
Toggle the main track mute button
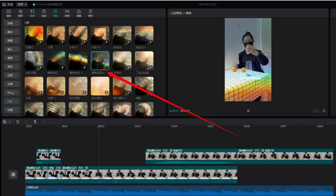[13, 175]
